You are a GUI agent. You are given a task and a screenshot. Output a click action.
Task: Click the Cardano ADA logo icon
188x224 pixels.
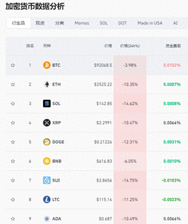[x=47, y=219]
